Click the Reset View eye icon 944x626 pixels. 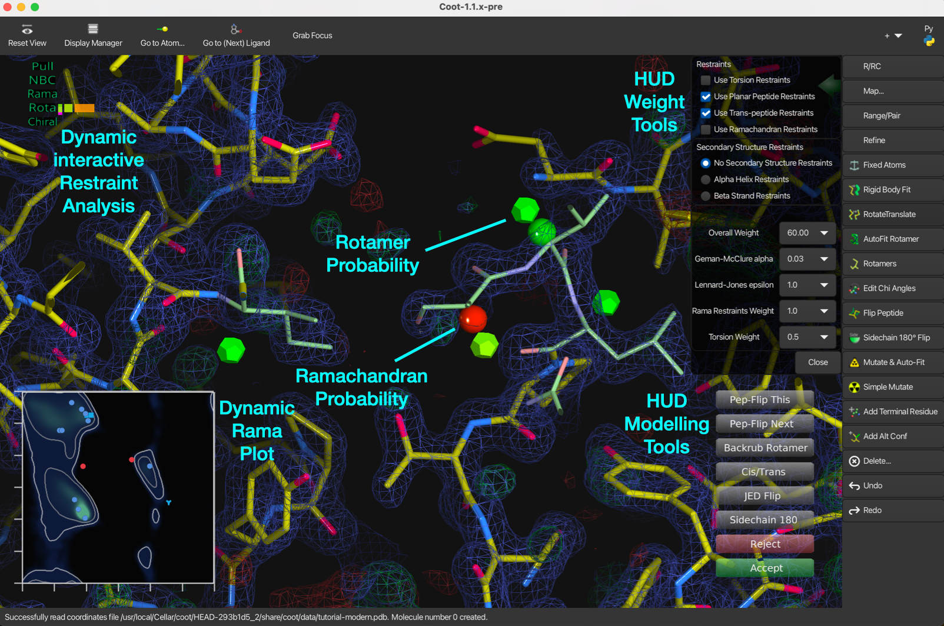click(27, 29)
